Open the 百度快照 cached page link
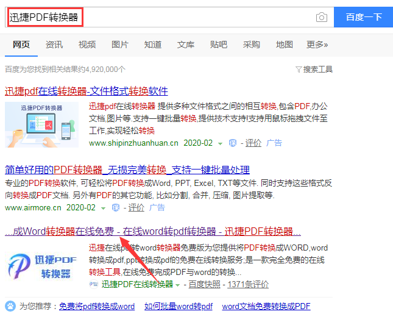The width and height of the screenshot is (393, 314). point(204,285)
